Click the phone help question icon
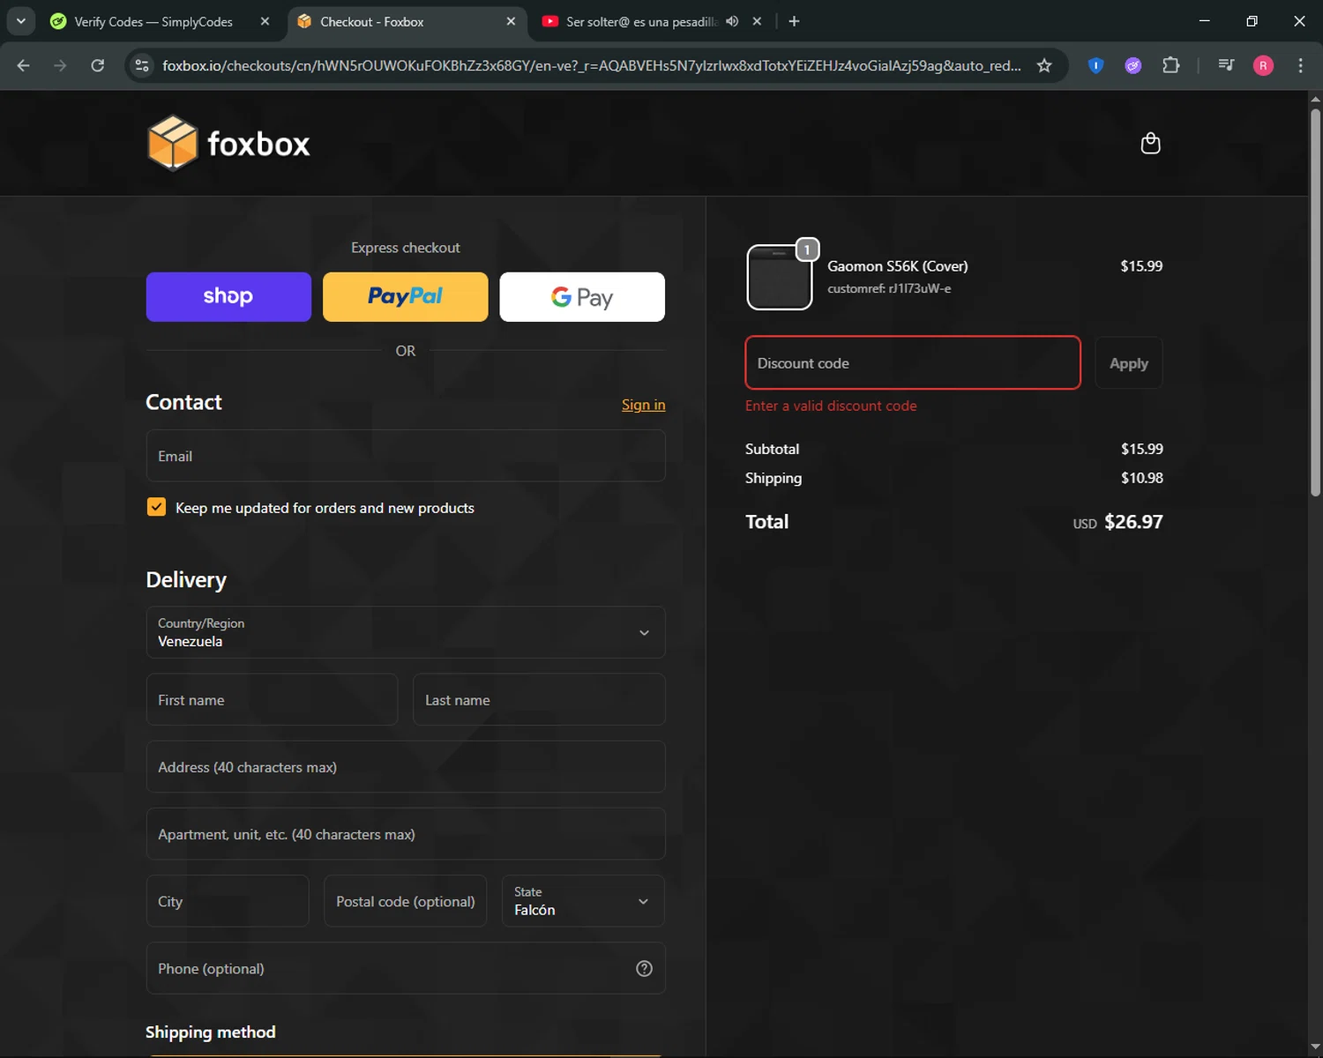The image size is (1323, 1058). click(x=644, y=968)
